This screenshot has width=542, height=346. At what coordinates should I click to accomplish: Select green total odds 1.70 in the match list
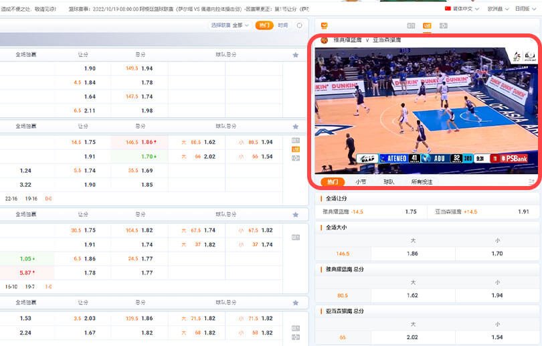click(139, 157)
